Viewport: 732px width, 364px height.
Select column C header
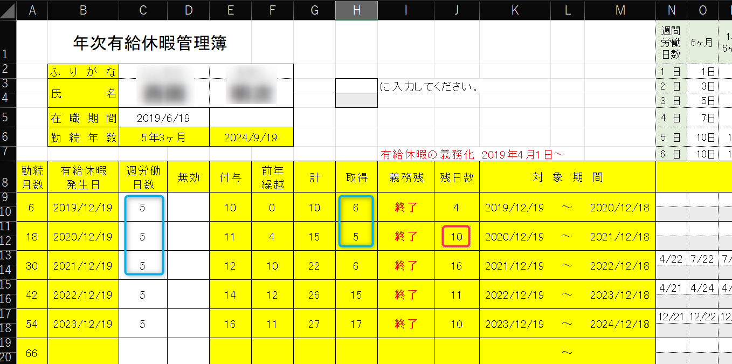click(143, 10)
